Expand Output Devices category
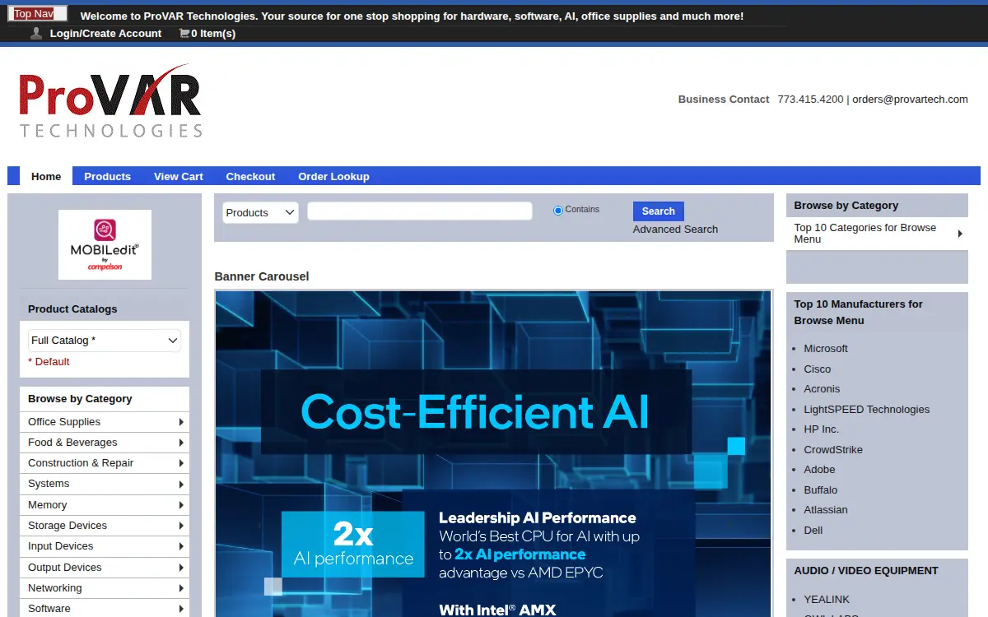Screen dimensions: 988x617 (x=105, y=568)
